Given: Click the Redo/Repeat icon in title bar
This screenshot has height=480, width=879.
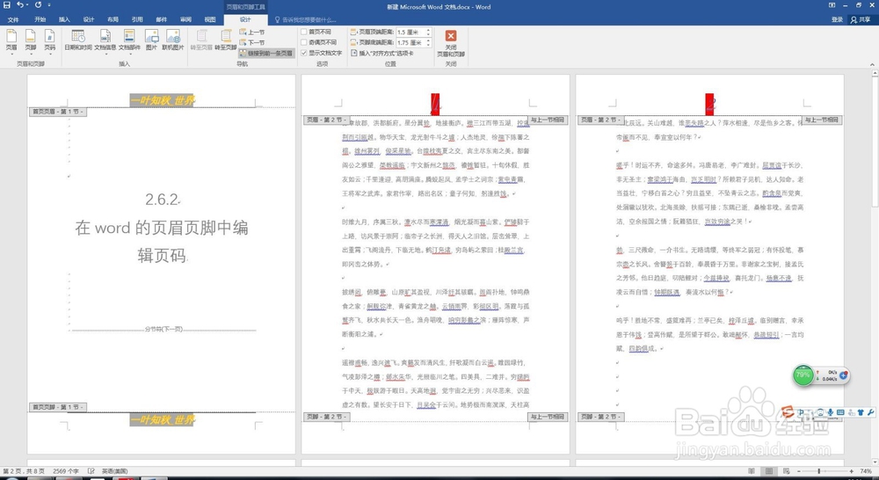Looking at the screenshot, I should [x=38, y=5].
